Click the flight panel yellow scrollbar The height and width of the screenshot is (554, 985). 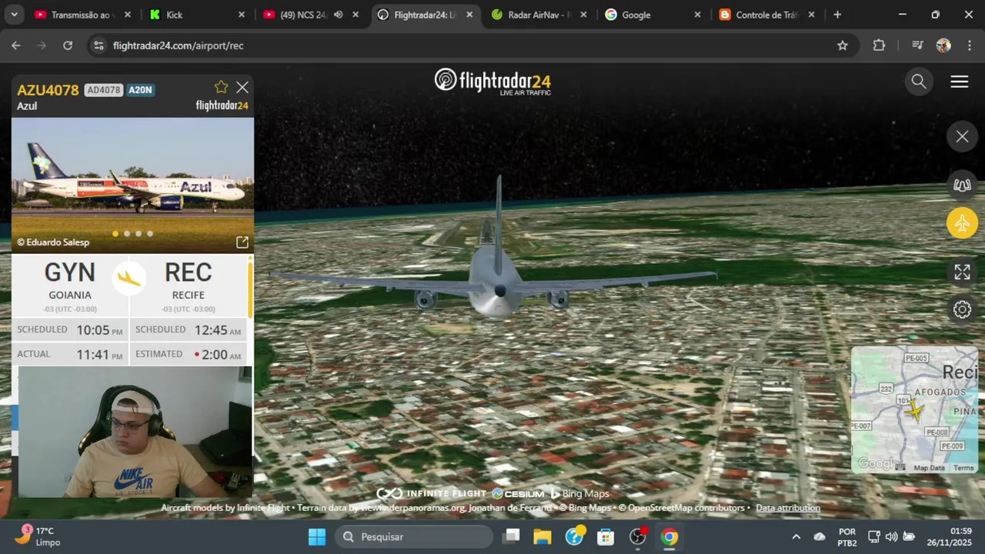pos(249,289)
